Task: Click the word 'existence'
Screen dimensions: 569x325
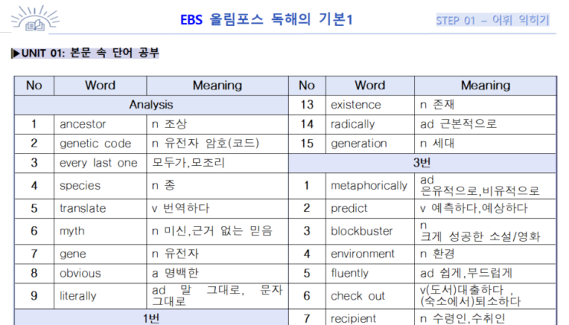Action: pyautogui.click(x=355, y=105)
